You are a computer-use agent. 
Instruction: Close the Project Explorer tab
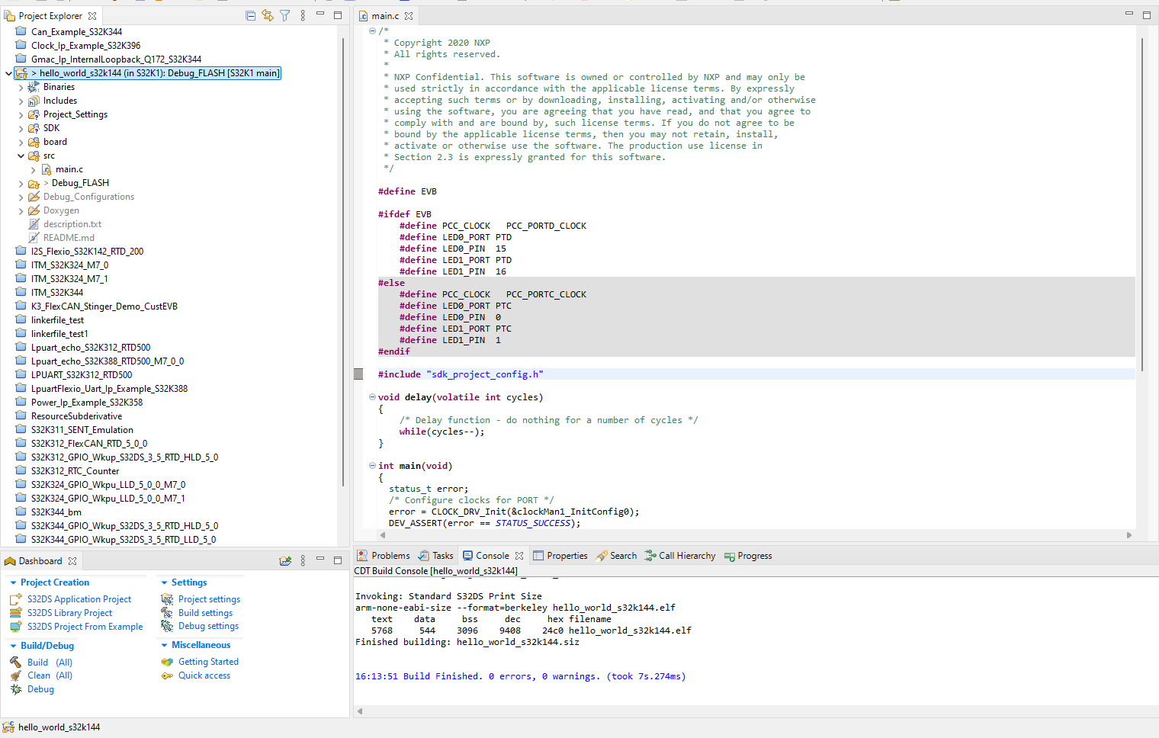92,15
